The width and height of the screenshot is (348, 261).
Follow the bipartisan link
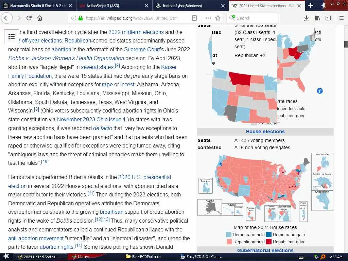coord(111,212)
